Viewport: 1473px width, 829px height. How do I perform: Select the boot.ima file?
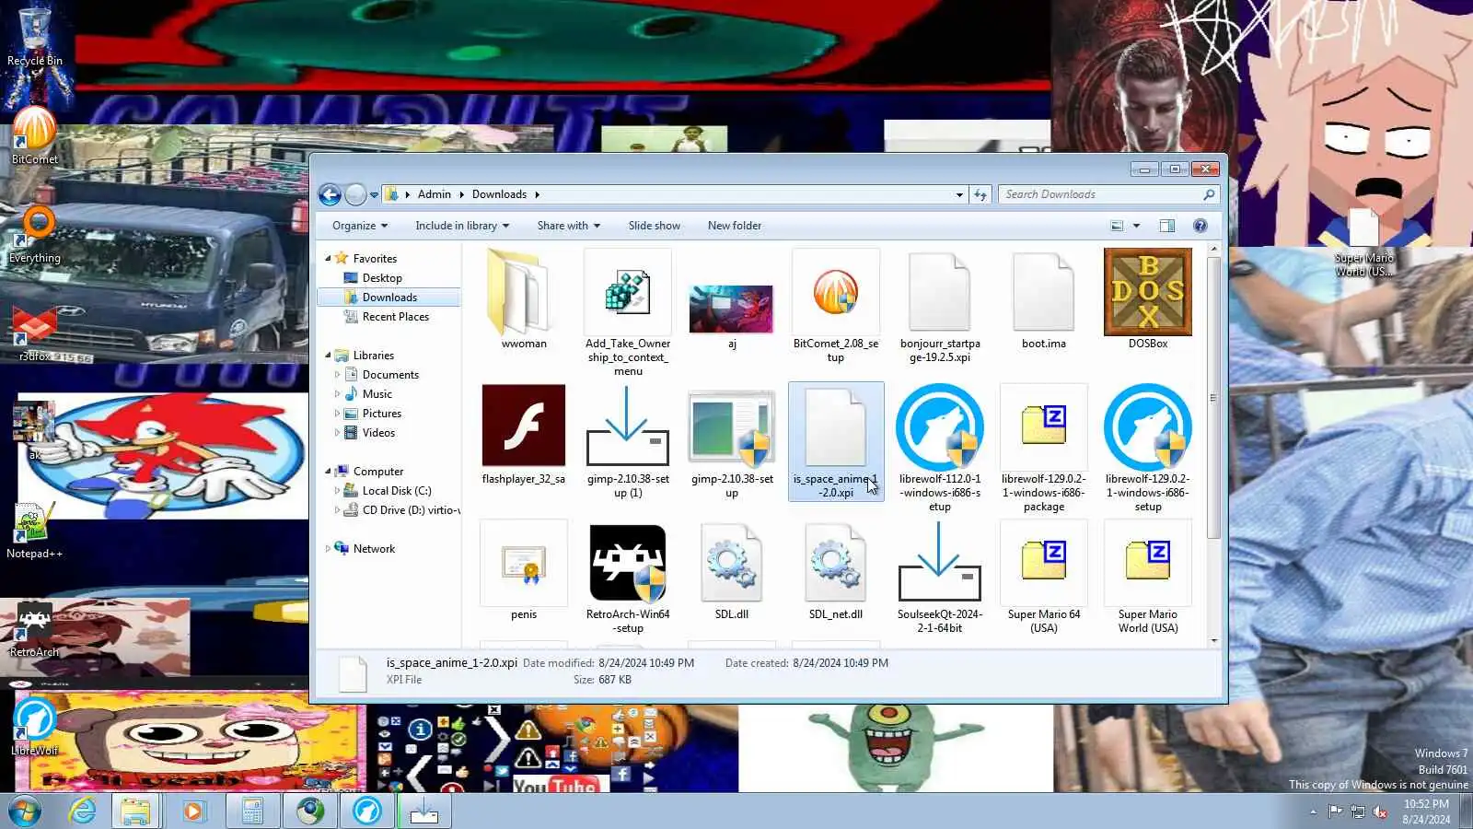point(1044,299)
